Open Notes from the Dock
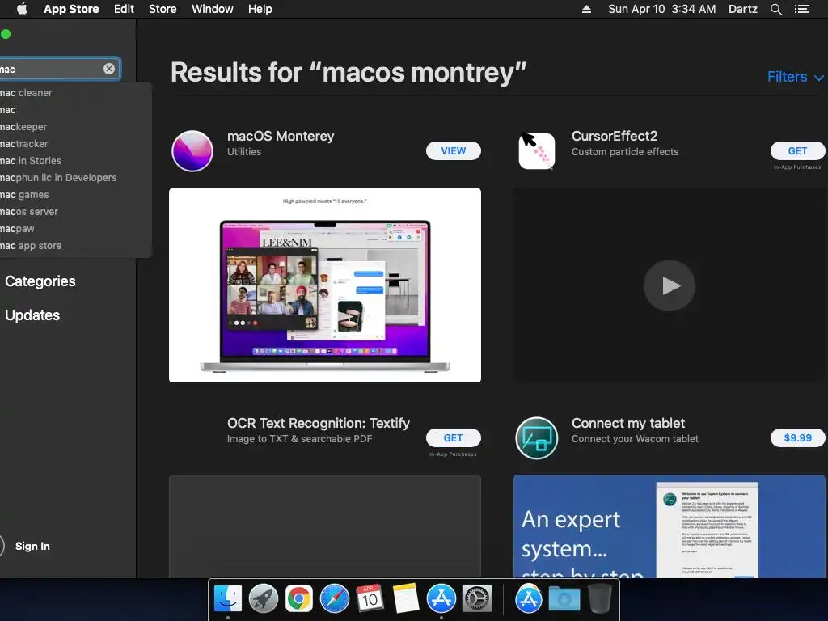Screen dimensions: 828x621 pyautogui.click(x=406, y=599)
